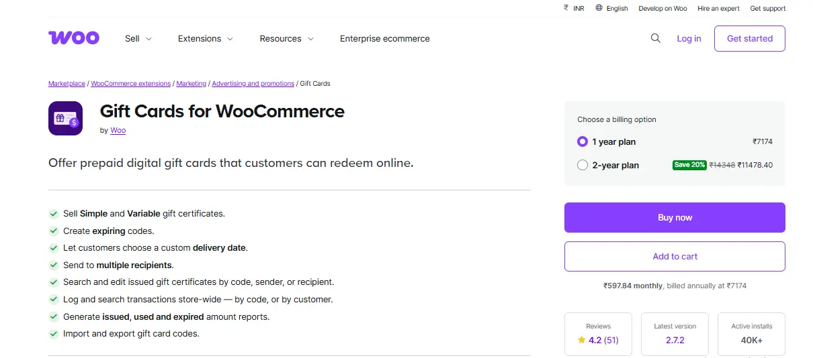Viewport: 813px width, 358px height.
Task: Click checkmark beside Generate issued, used reports
Action: pos(54,316)
